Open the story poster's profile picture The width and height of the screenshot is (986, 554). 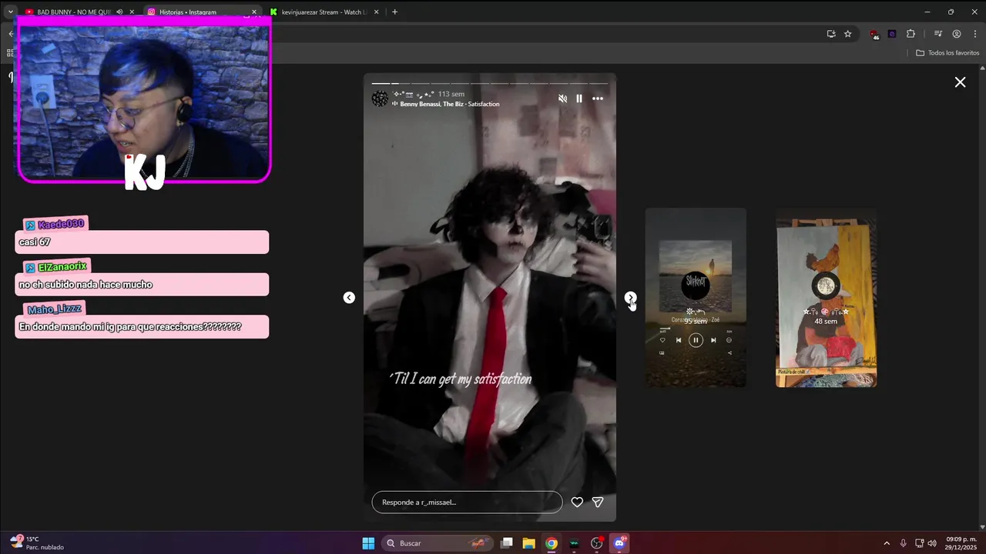point(380,98)
